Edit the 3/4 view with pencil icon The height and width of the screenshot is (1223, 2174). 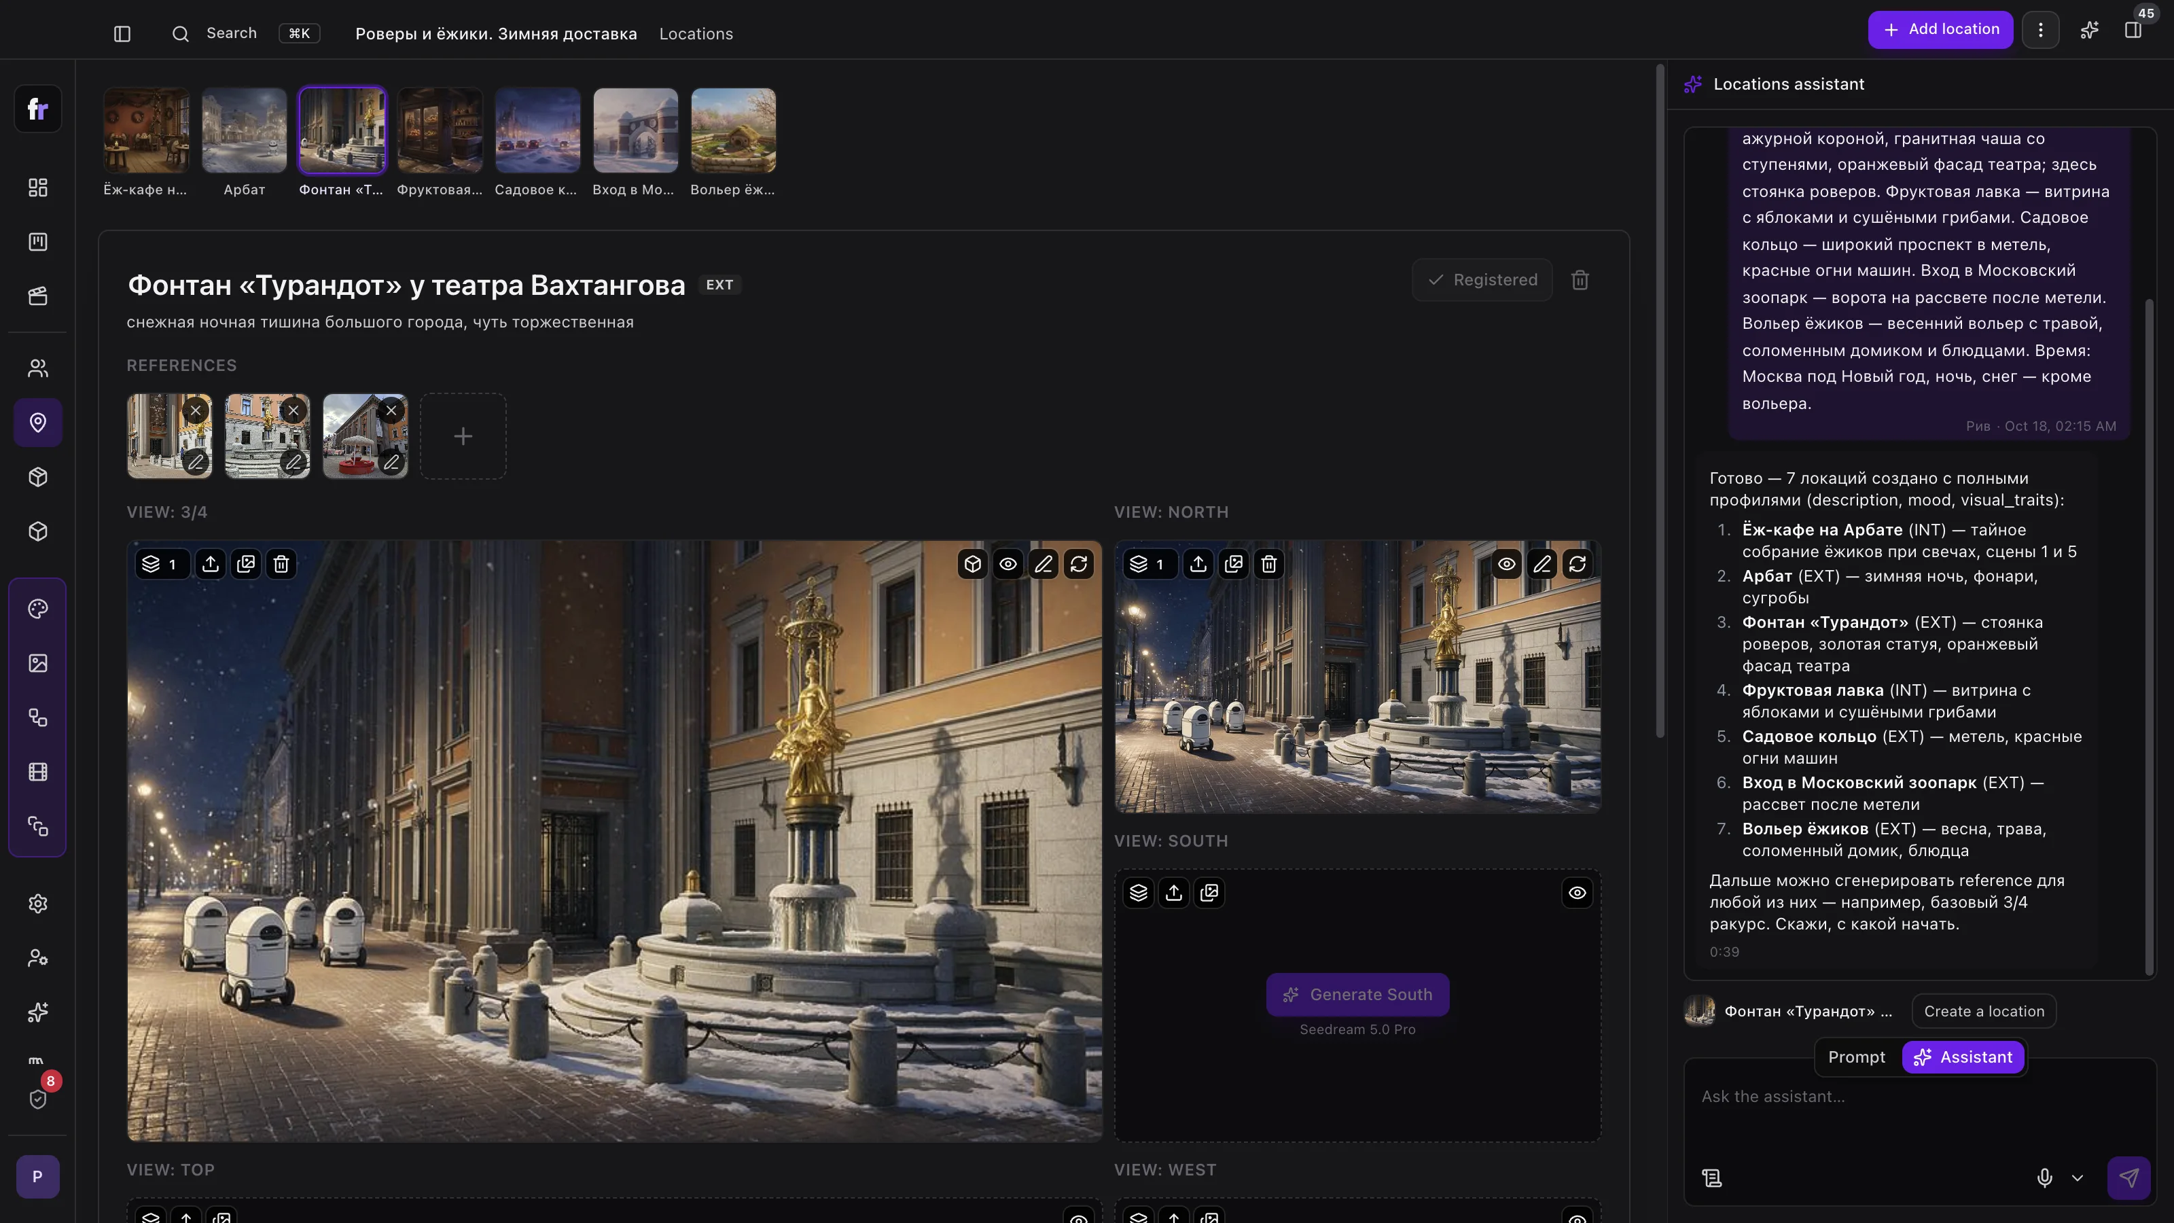1044,564
